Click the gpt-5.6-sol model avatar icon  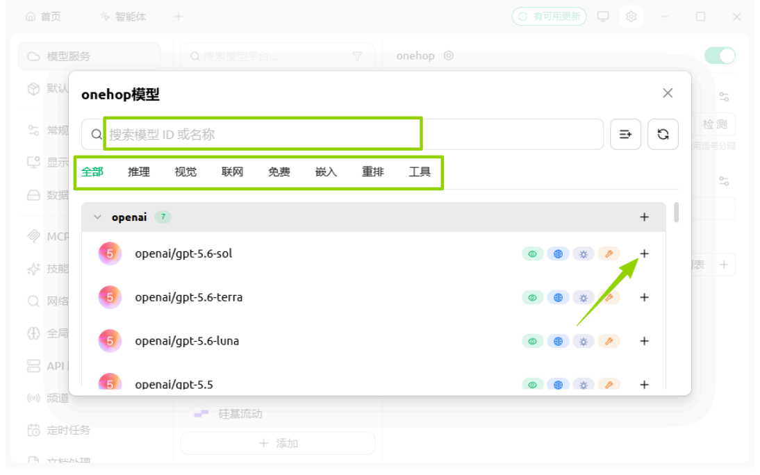pyautogui.click(x=110, y=253)
